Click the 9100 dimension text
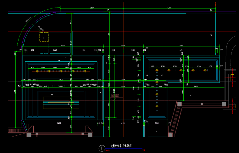 coord(63,45)
